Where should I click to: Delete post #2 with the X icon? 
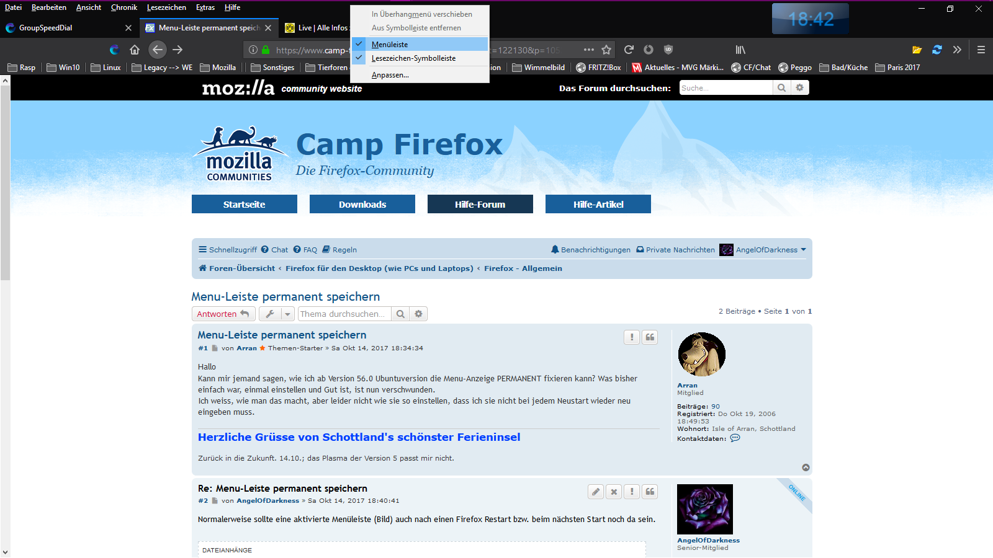pos(614,492)
